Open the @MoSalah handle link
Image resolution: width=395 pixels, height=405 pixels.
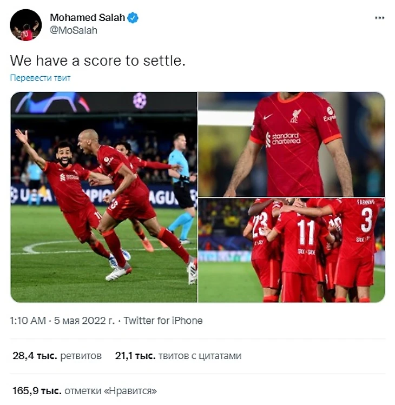[74, 30]
